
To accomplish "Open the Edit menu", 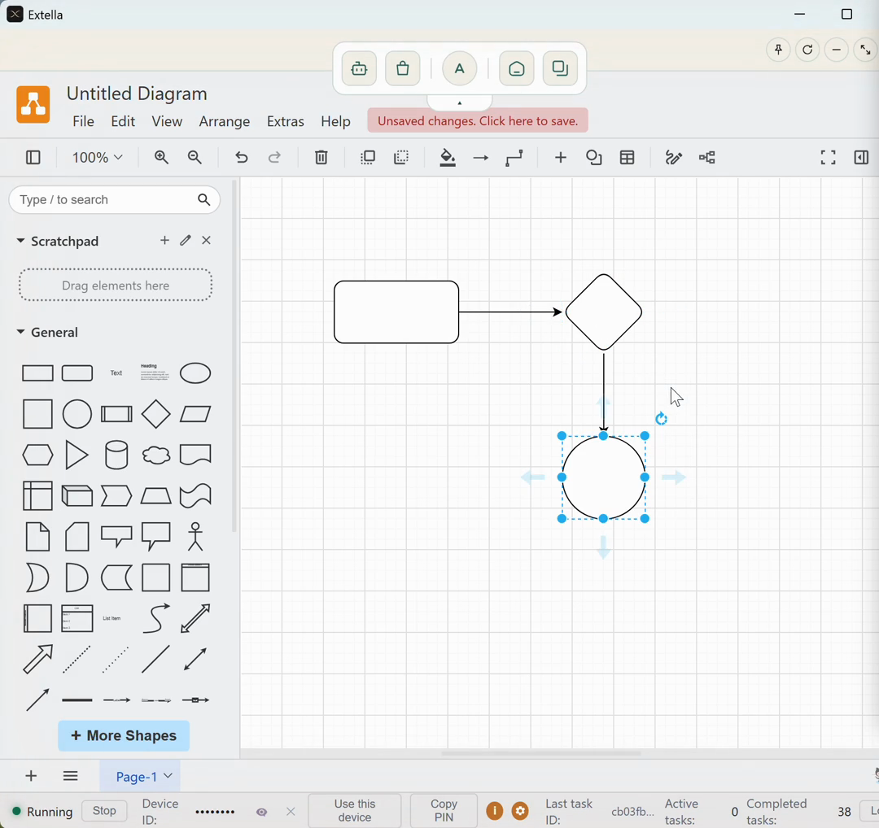I will pos(123,121).
